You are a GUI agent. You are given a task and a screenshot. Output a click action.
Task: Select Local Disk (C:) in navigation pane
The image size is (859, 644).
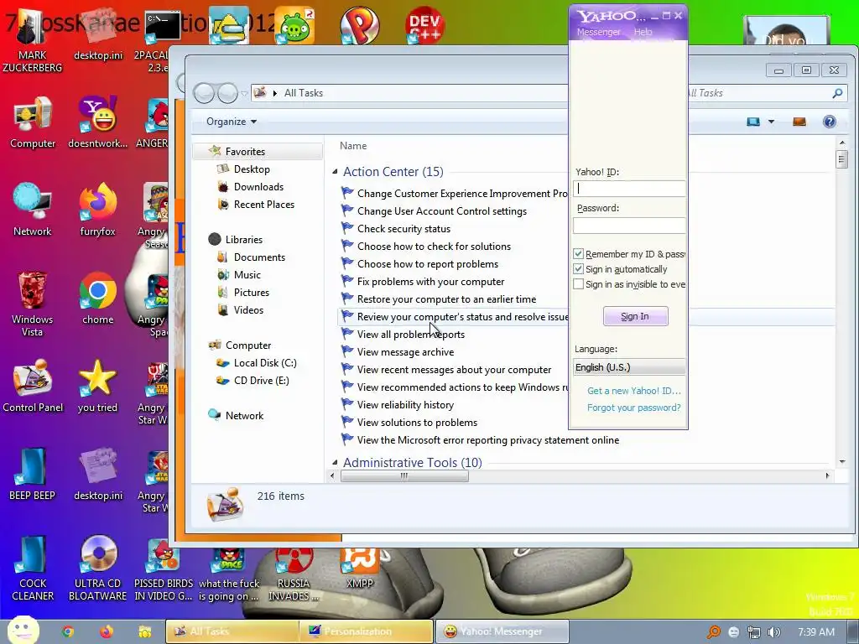[264, 362]
